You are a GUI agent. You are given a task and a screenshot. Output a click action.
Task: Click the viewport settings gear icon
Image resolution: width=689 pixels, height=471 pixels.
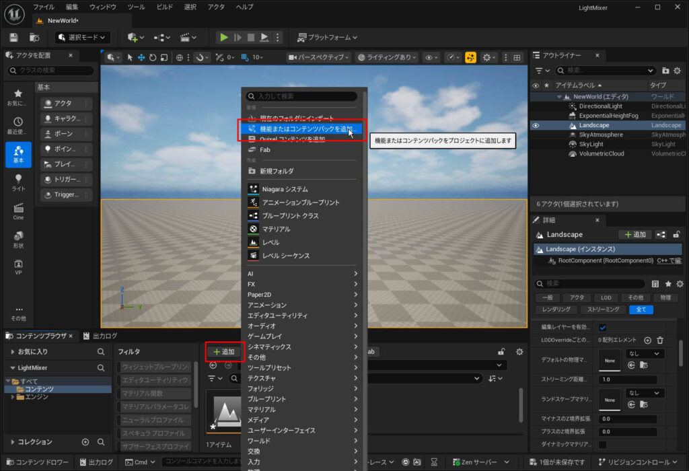pos(487,58)
